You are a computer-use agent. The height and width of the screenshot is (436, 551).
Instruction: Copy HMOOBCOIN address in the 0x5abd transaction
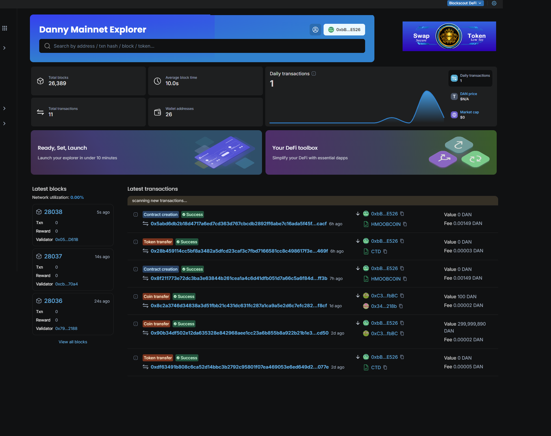pos(405,224)
